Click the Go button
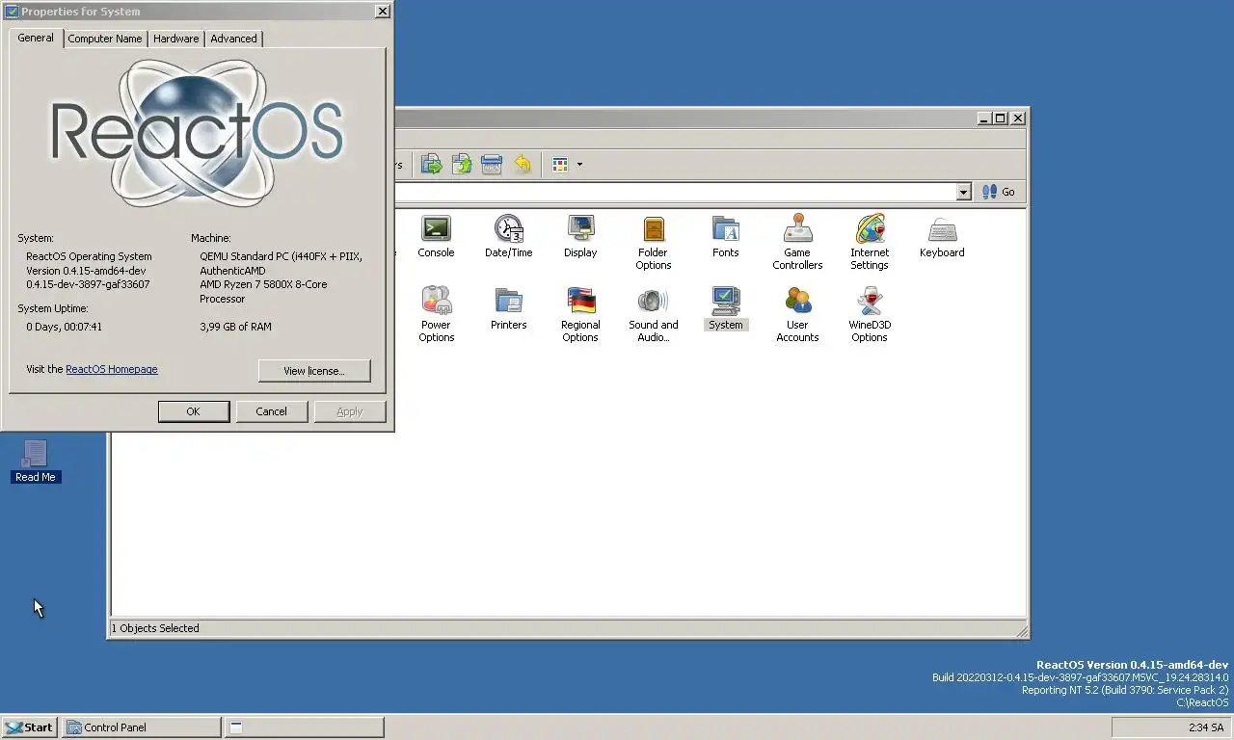The height and width of the screenshot is (740, 1234). (x=998, y=192)
